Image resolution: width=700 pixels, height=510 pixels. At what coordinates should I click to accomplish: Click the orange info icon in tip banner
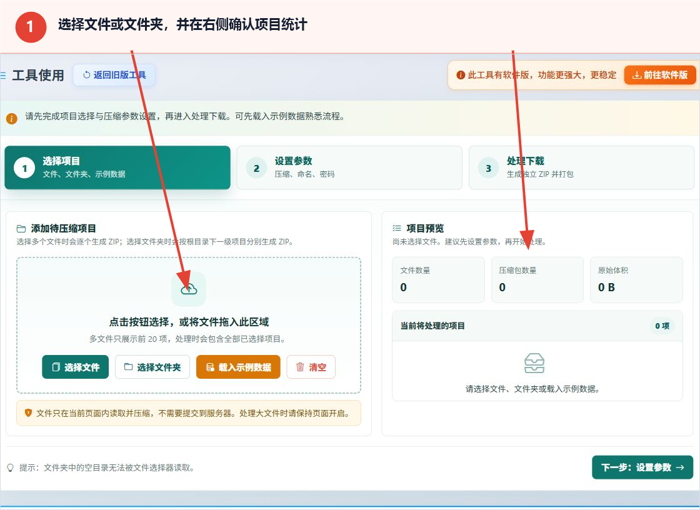[x=12, y=118]
